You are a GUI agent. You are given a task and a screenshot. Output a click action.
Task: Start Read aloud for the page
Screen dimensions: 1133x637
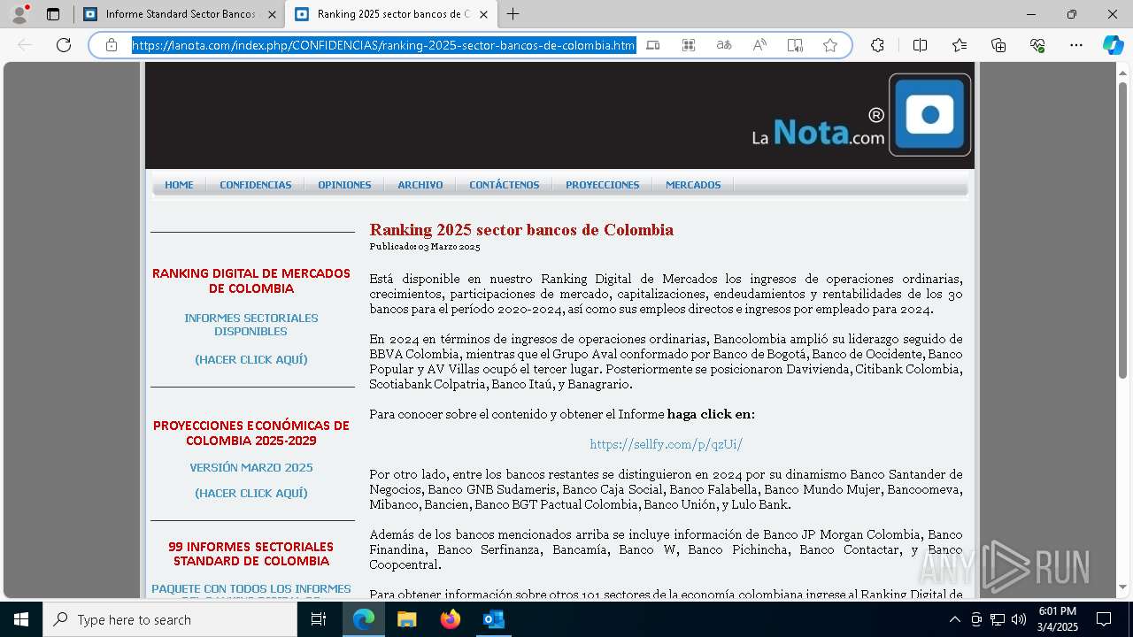point(759,45)
